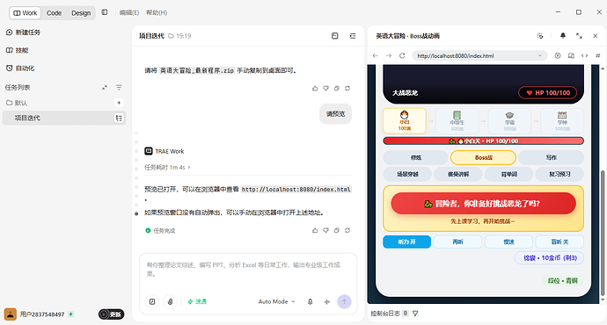Select the 小白 100滴 level card
607x325 pixels.
coord(405,121)
